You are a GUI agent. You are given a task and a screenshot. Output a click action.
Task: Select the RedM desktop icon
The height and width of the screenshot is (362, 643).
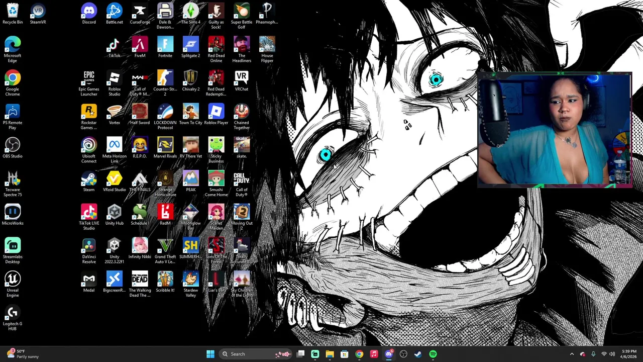tap(165, 215)
